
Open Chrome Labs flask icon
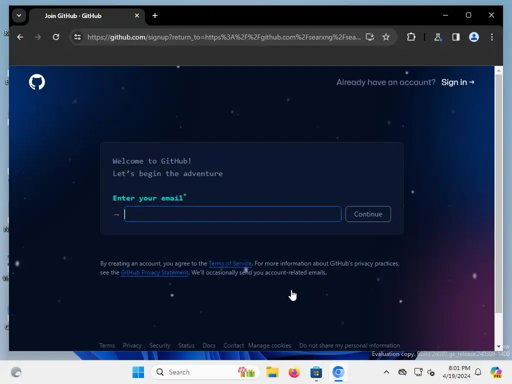click(x=437, y=37)
